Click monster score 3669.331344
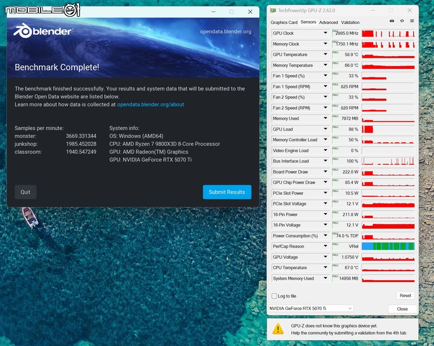434x346 pixels. 81,136
